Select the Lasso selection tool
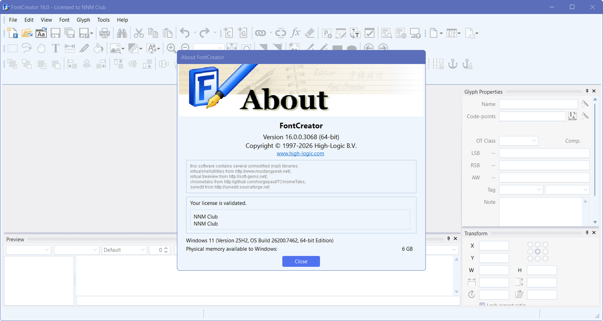This screenshot has height=321, width=603. [x=27, y=48]
